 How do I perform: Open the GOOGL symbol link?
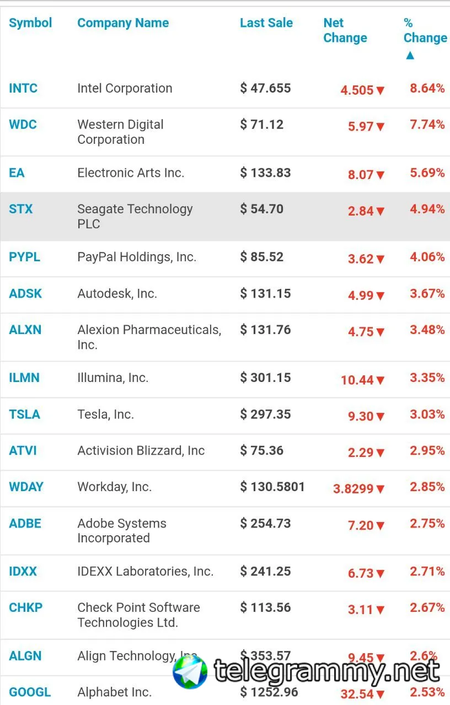pyautogui.click(x=30, y=692)
